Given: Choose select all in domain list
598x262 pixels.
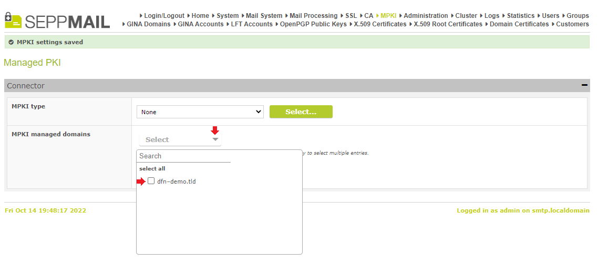Looking at the screenshot, I should [x=152, y=168].
